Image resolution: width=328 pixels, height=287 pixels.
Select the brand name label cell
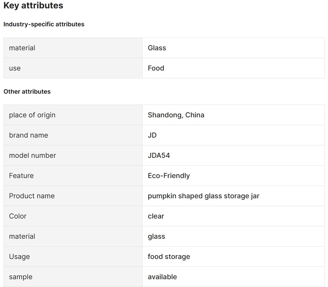pos(73,135)
